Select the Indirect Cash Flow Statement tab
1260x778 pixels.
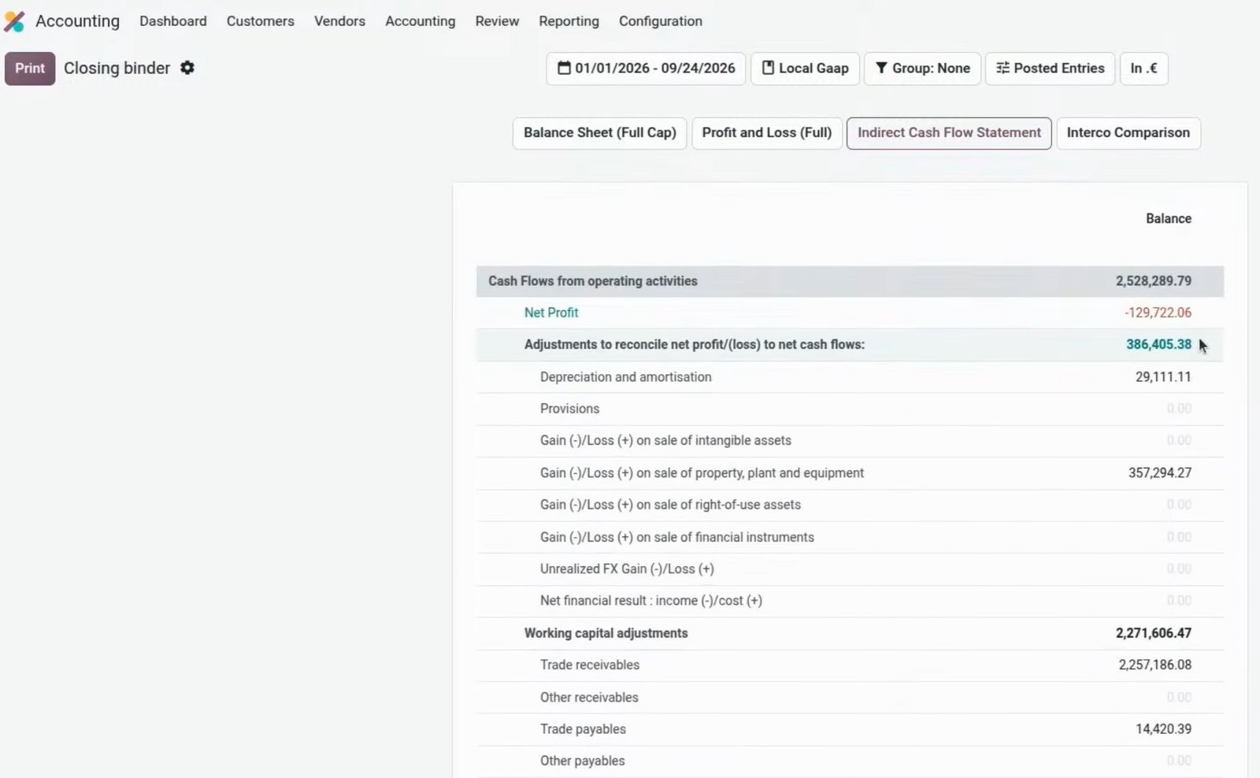coord(949,133)
